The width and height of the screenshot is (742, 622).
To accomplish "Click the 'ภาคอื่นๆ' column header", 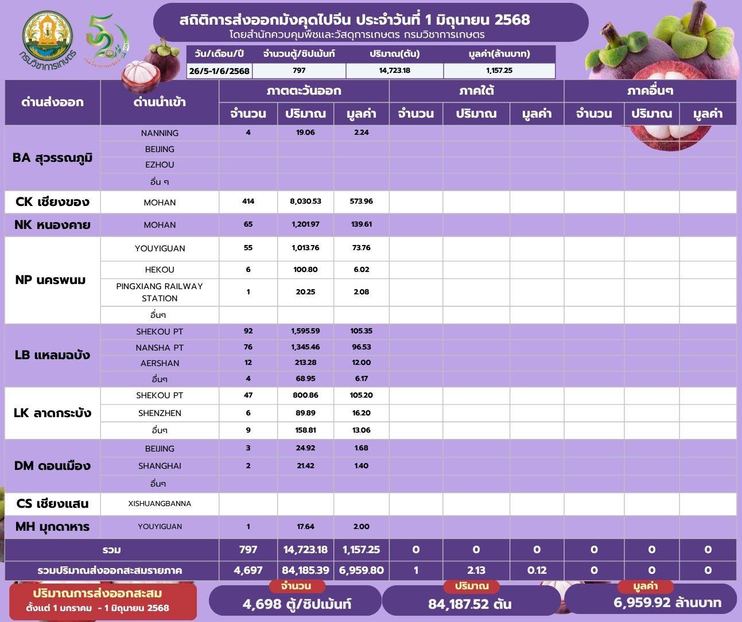I will point(650,91).
